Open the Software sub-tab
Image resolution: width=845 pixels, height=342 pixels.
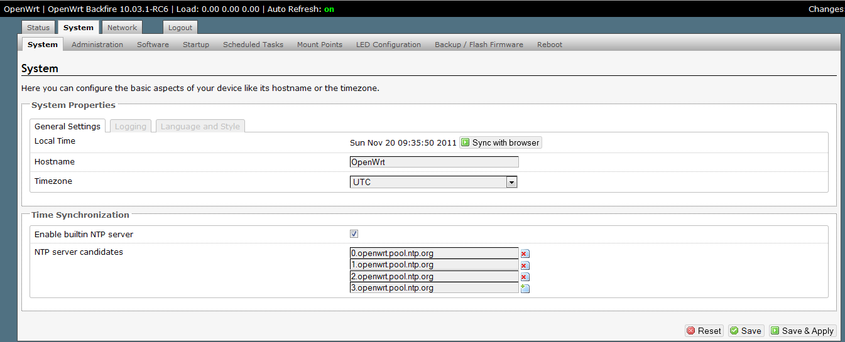point(153,45)
